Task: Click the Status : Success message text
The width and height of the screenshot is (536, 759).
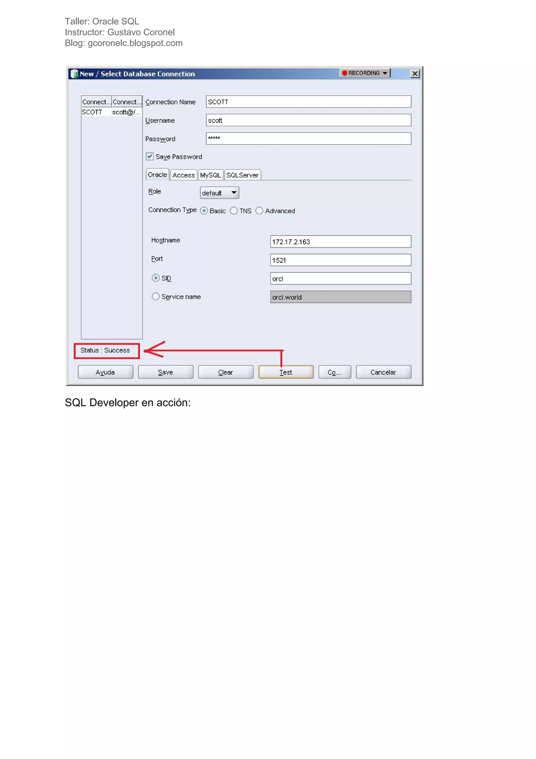Action: pyautogui.click(x=105, y=350)
